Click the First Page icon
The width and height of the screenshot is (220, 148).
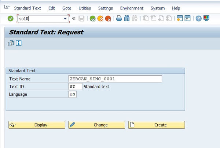pyautogui.click(x=146, y=18)
